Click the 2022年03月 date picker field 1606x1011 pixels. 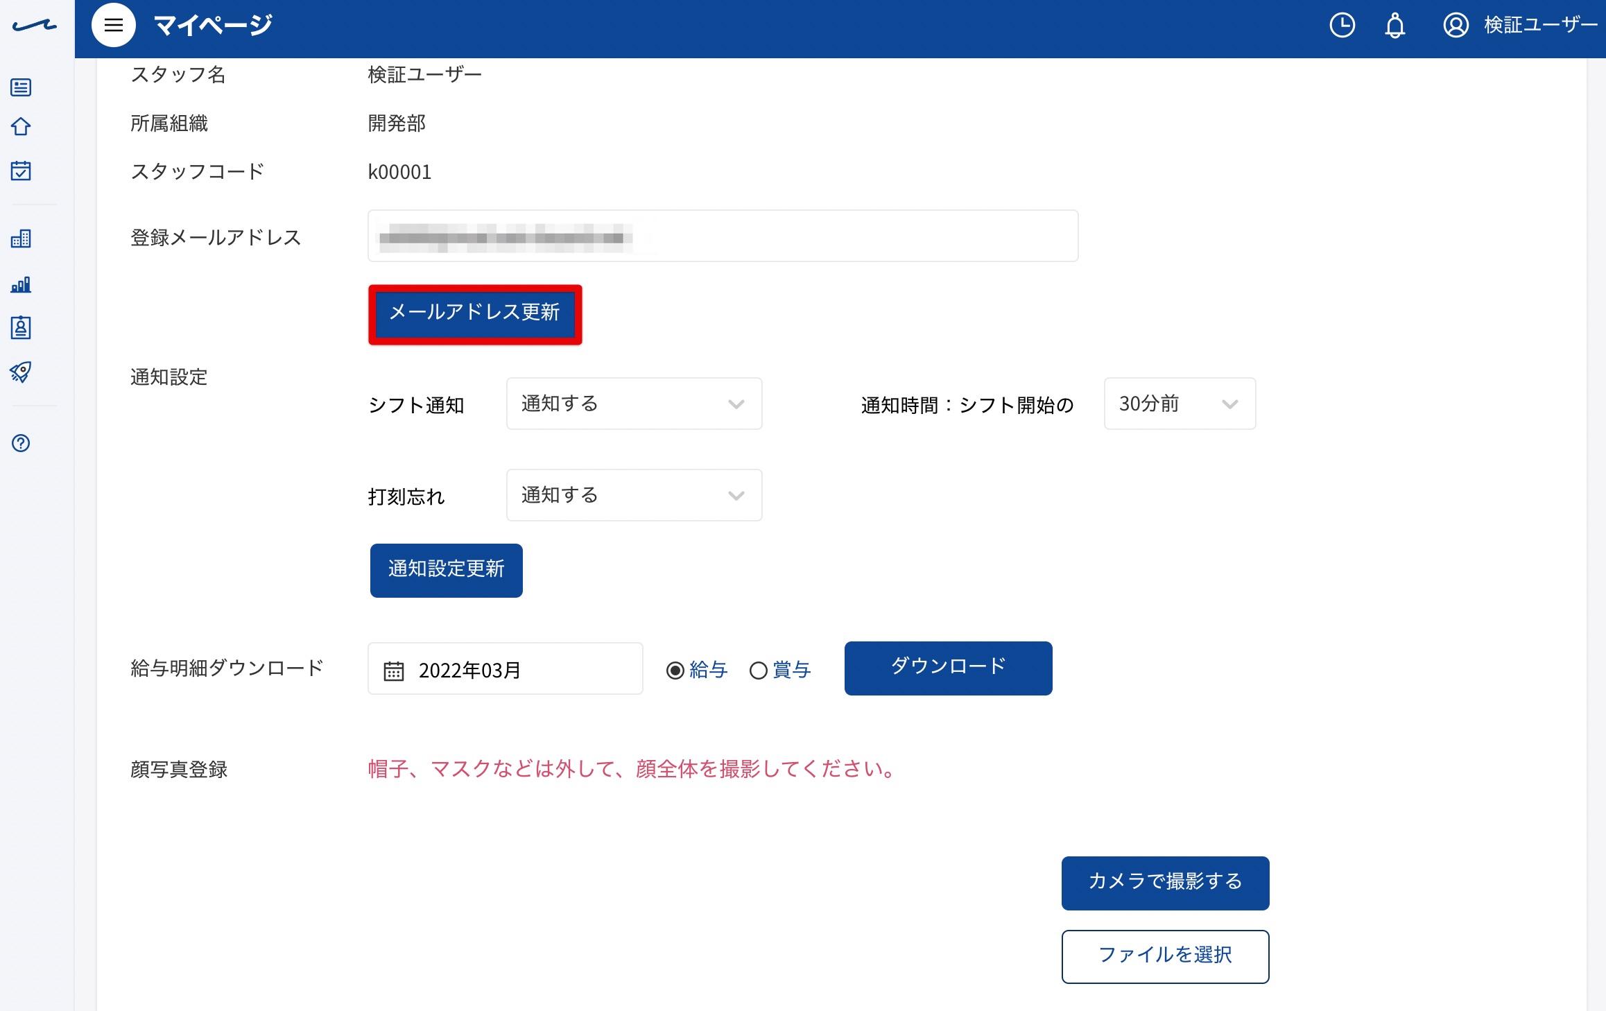tap(505, 668)
